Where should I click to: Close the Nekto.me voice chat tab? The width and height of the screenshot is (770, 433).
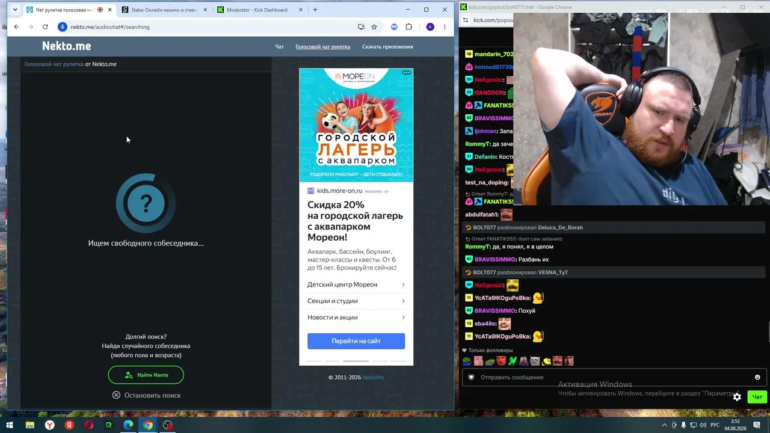coord(109,10)
